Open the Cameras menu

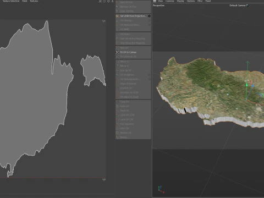coord(170,1)
